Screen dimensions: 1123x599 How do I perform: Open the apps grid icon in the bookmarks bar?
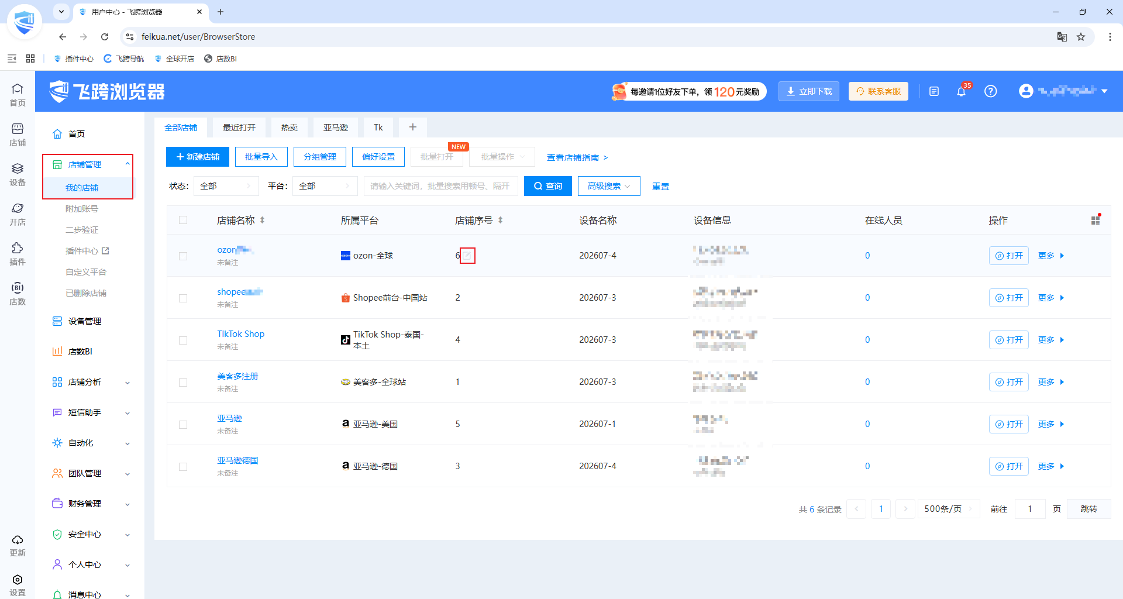coord(30,58)
